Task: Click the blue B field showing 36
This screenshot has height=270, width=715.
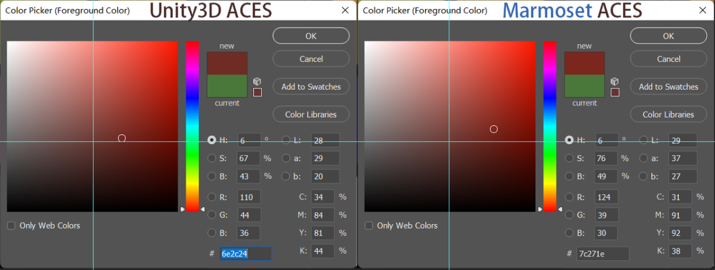Action: coord(249,233)
